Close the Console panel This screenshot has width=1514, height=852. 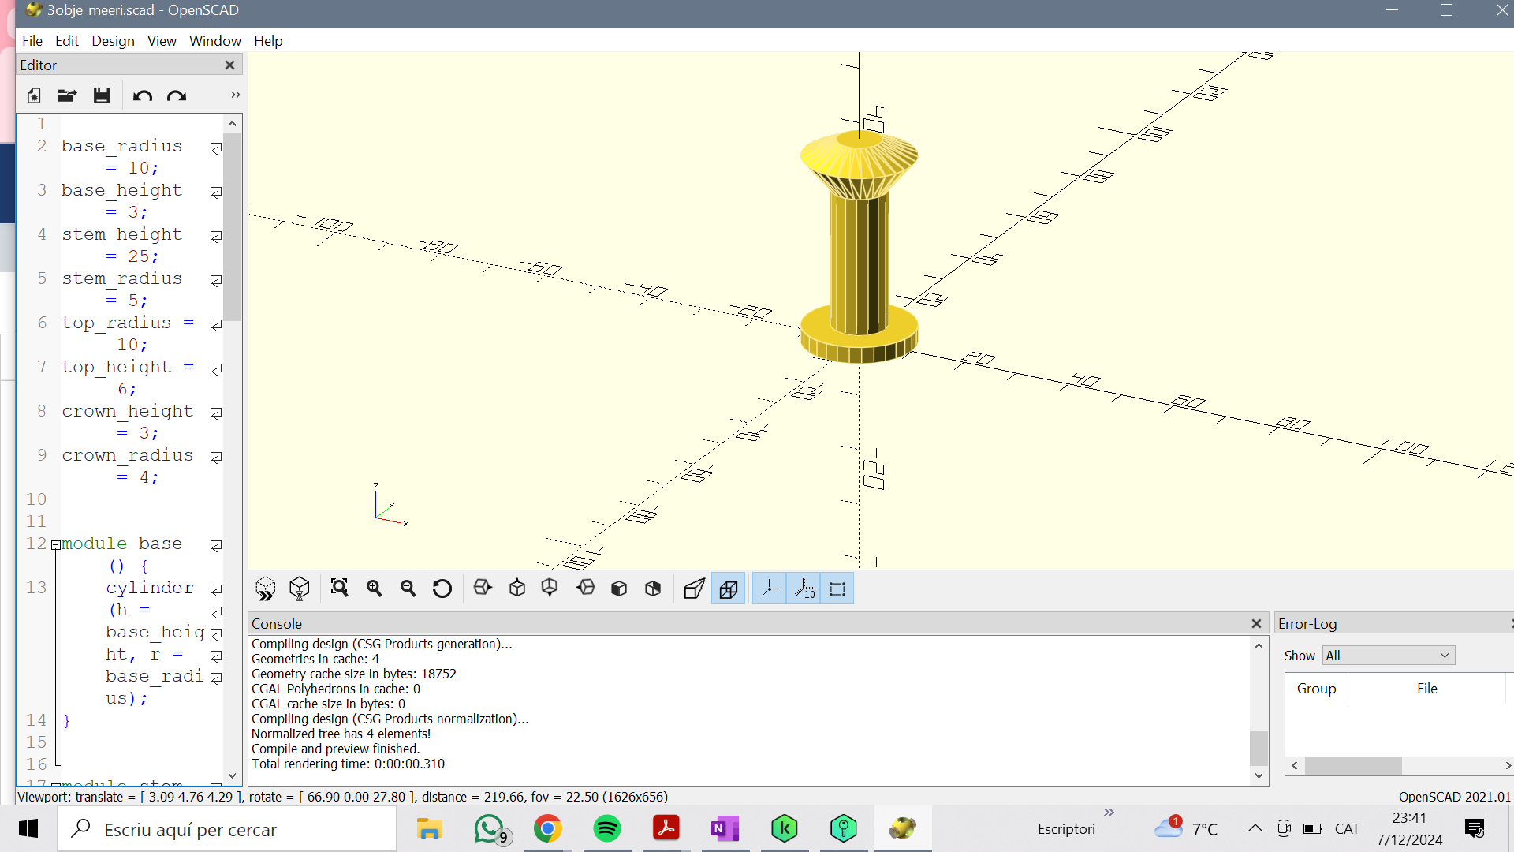tap(1256, 624)
